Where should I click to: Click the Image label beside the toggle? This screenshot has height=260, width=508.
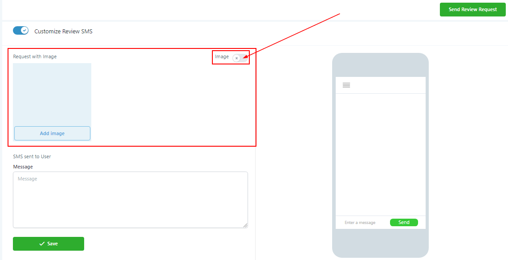tap(222, 56)
